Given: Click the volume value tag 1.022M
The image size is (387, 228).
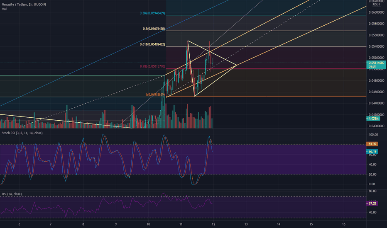Looking at the screenshot, I should (x=373, y=119).
